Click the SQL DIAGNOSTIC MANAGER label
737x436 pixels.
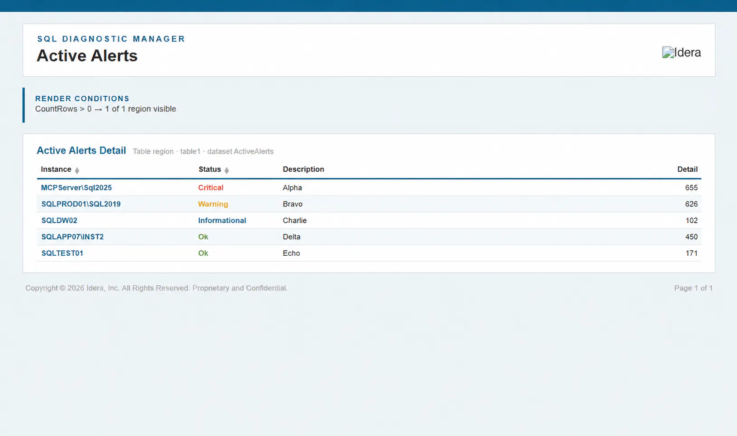tap(111, 39)
